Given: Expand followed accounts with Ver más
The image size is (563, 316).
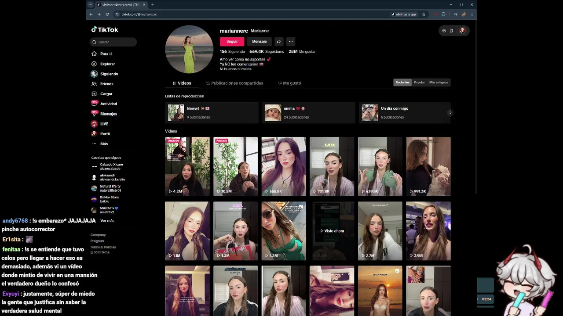Looking at the screenshot, I should click(107, 221).
